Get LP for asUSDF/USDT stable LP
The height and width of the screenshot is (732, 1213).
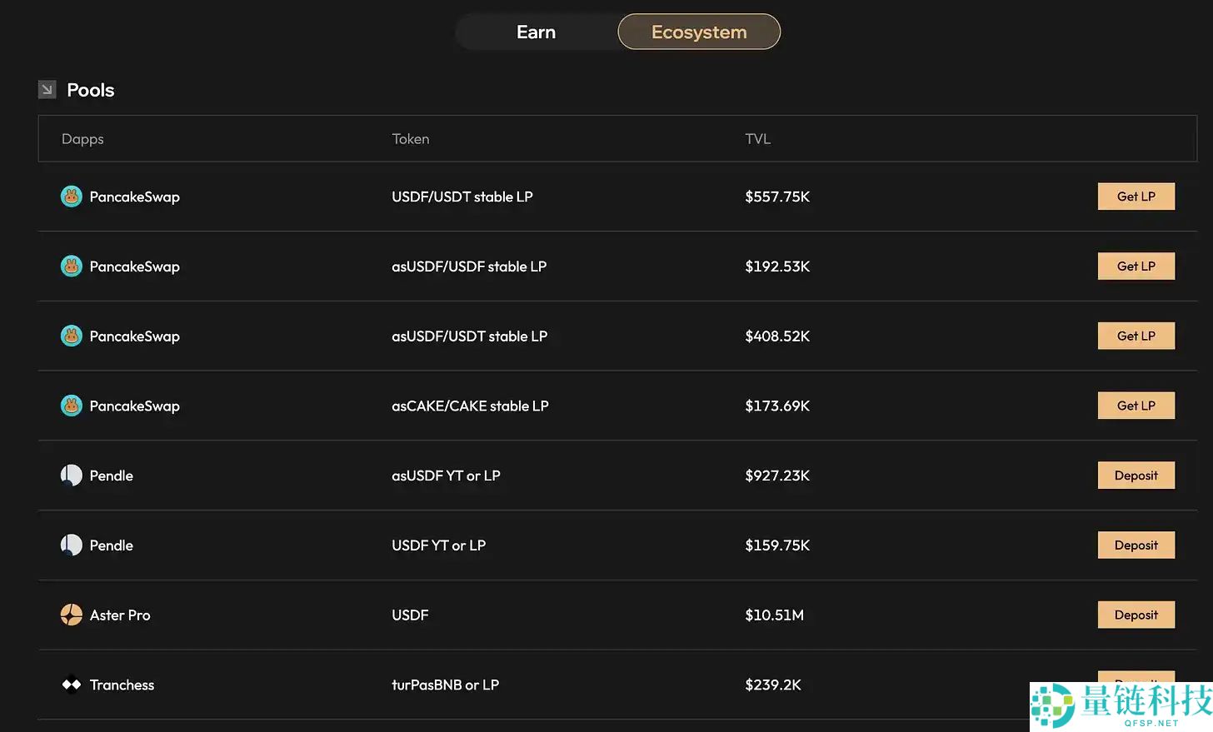1136,336
